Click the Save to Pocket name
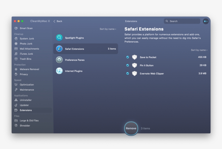 (148, 57)
